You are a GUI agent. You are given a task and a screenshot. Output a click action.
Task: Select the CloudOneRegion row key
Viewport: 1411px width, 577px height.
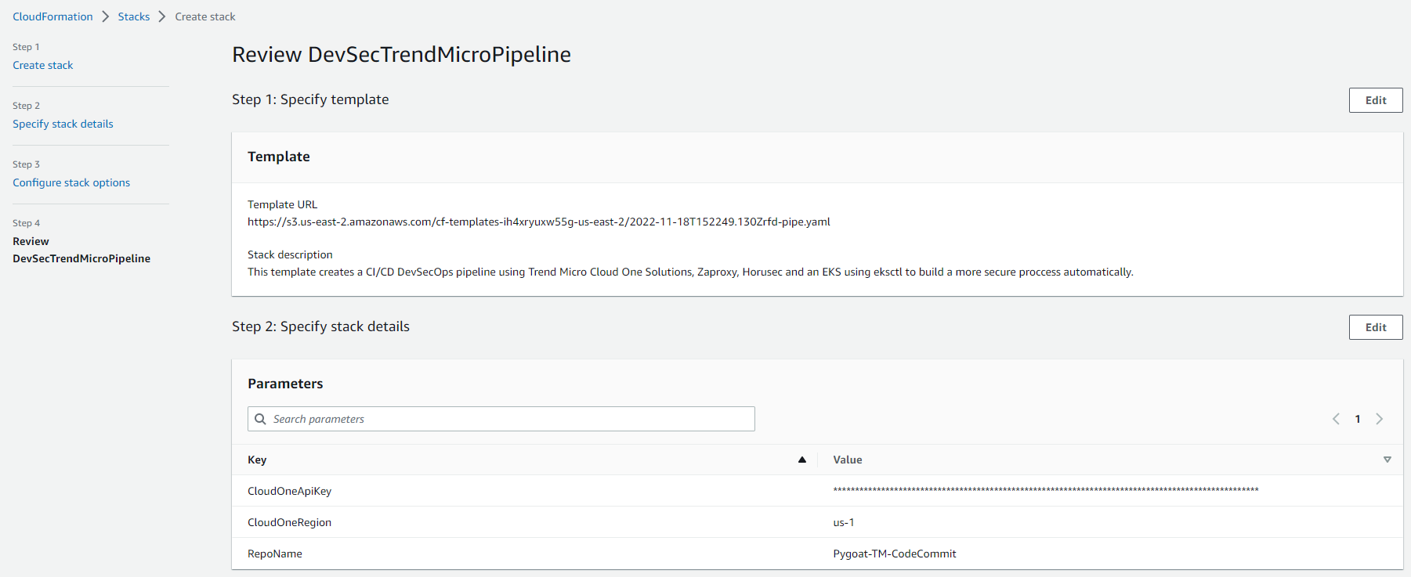pyautogui.click(x=289, y=522)
